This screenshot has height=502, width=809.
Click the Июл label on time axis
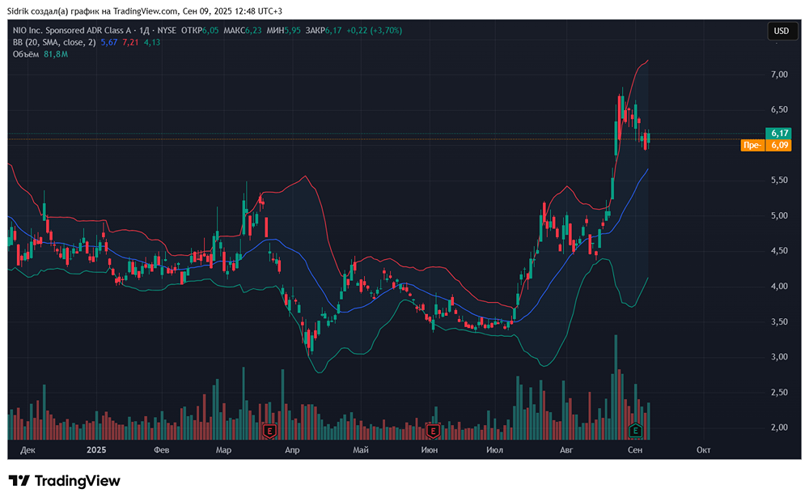coord(494,450)
